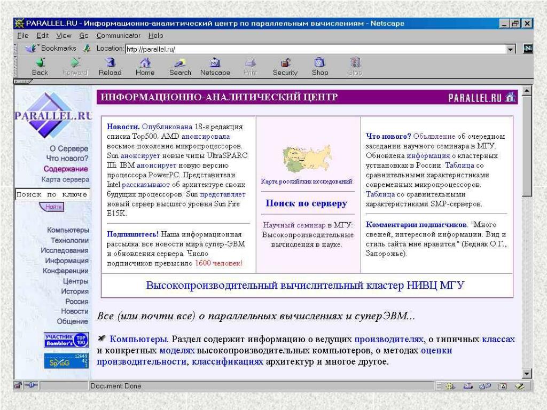Follow the Поиск по серверу link
547x410 pixels.
click(x=306, y=203)
